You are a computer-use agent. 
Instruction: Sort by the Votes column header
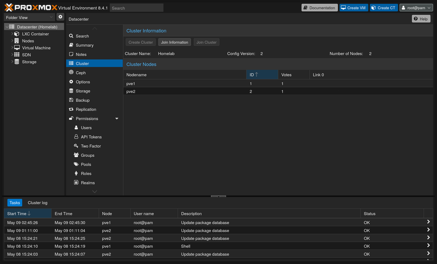tap(294, 75)
